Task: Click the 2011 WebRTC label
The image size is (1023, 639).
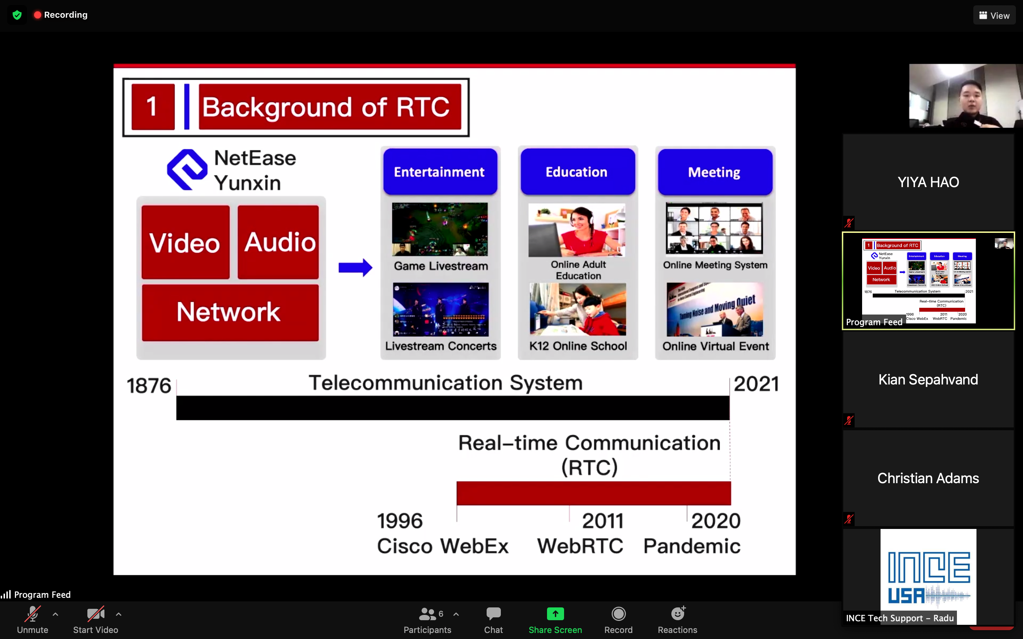Action: 580,533
